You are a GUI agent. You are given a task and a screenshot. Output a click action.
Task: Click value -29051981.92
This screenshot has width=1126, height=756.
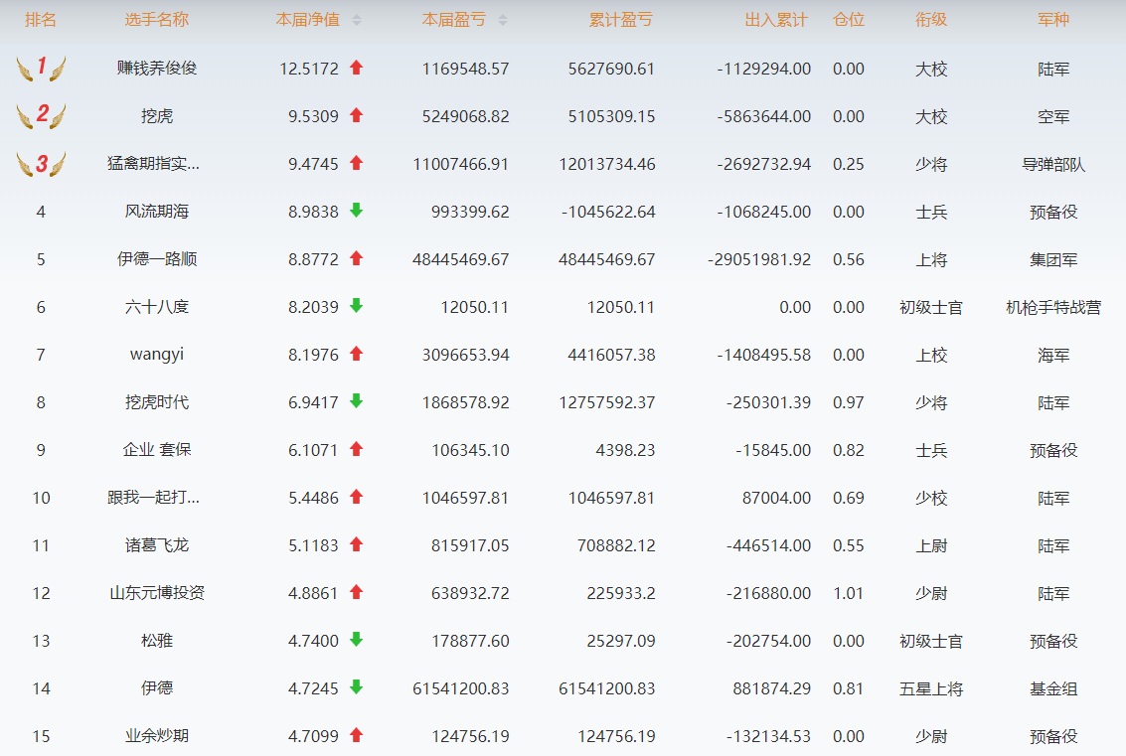coord(759,260)
